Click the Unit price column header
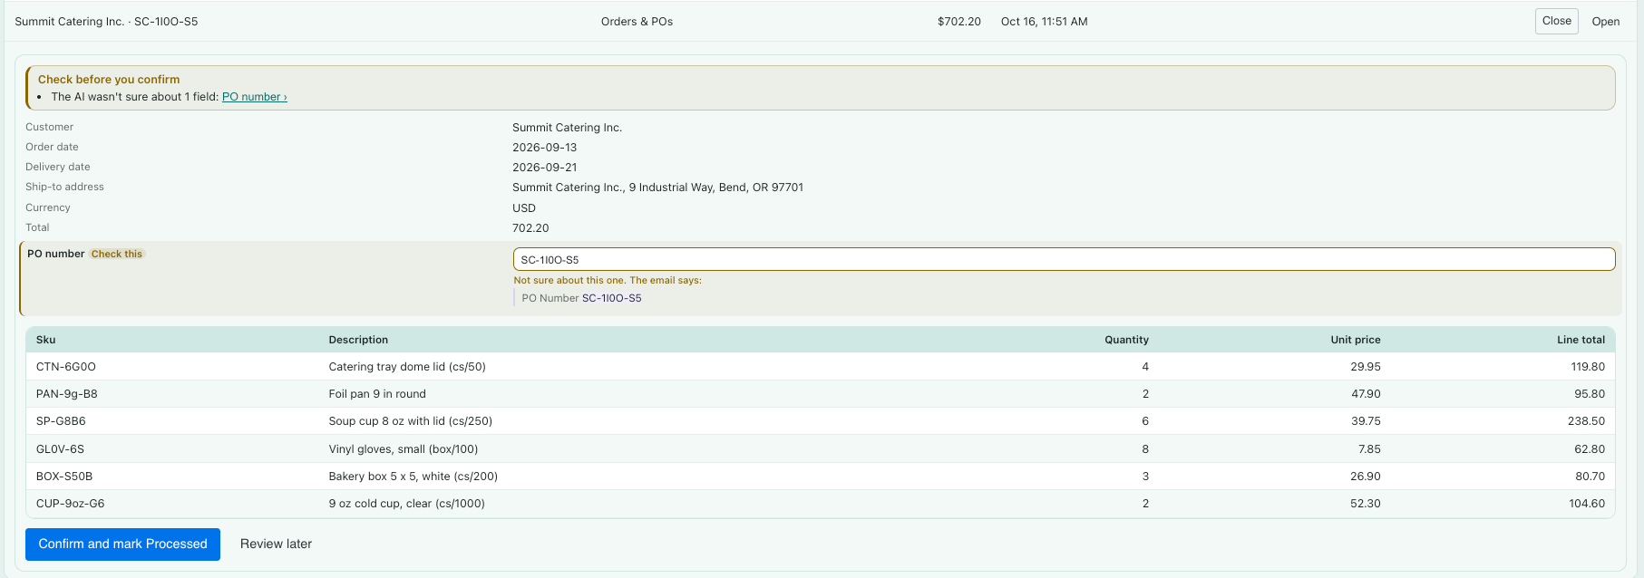 1355,340
